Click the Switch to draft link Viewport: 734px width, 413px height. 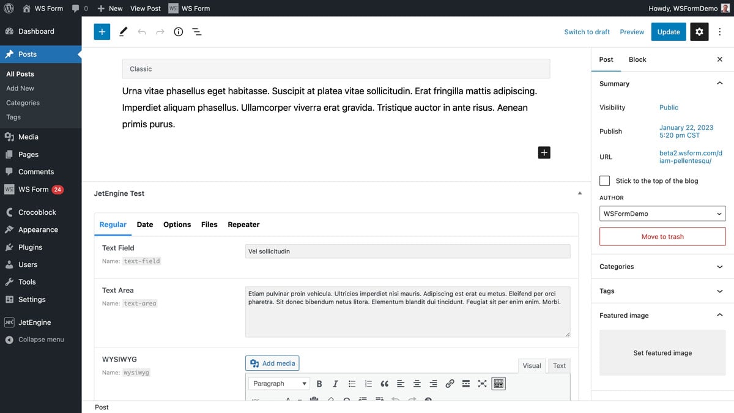pyautogui.click(x=587, y=31)
